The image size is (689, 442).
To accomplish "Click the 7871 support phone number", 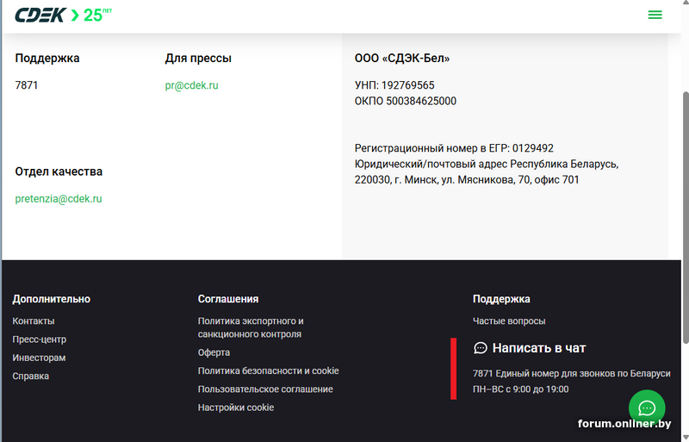I will click(x=26, y=85).
